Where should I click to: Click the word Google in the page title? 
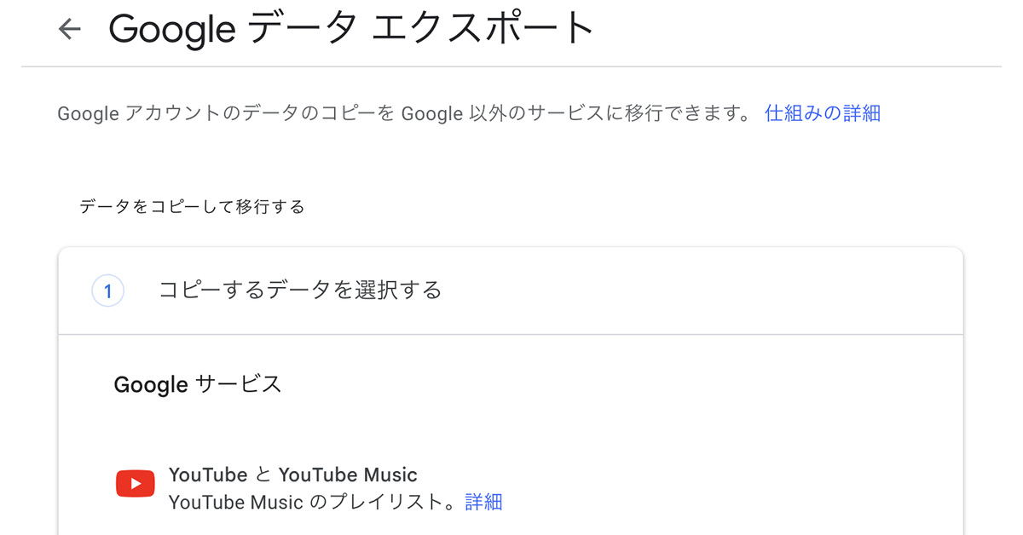[x=171, y=30]
